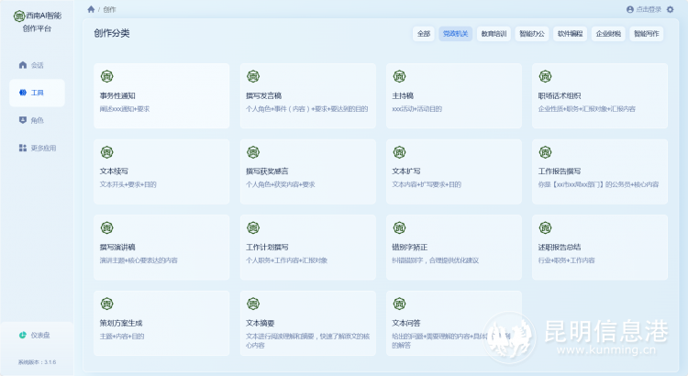Image resolution: width=688 pixels, height=376 pixels.
Task: Open the 错别字矫正 tool card
Action: click(x=454, y=248)
